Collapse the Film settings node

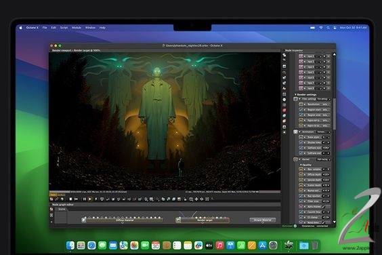[299, 99]
